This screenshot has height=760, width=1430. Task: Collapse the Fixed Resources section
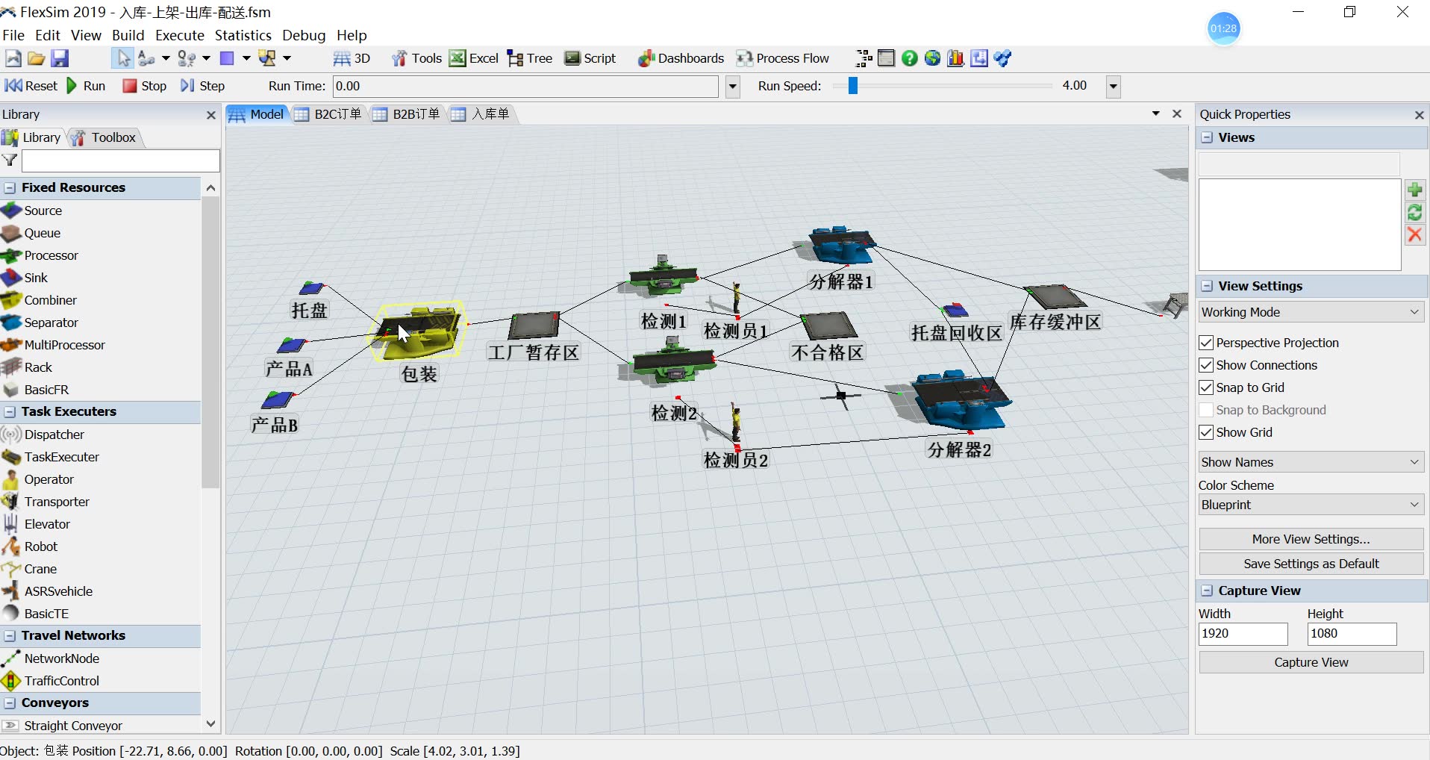[x=10, y=187]
